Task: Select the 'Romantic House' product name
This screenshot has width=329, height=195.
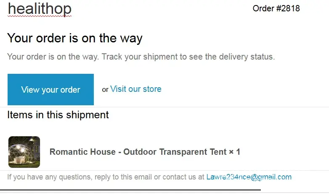Action: tap(82, 152)
